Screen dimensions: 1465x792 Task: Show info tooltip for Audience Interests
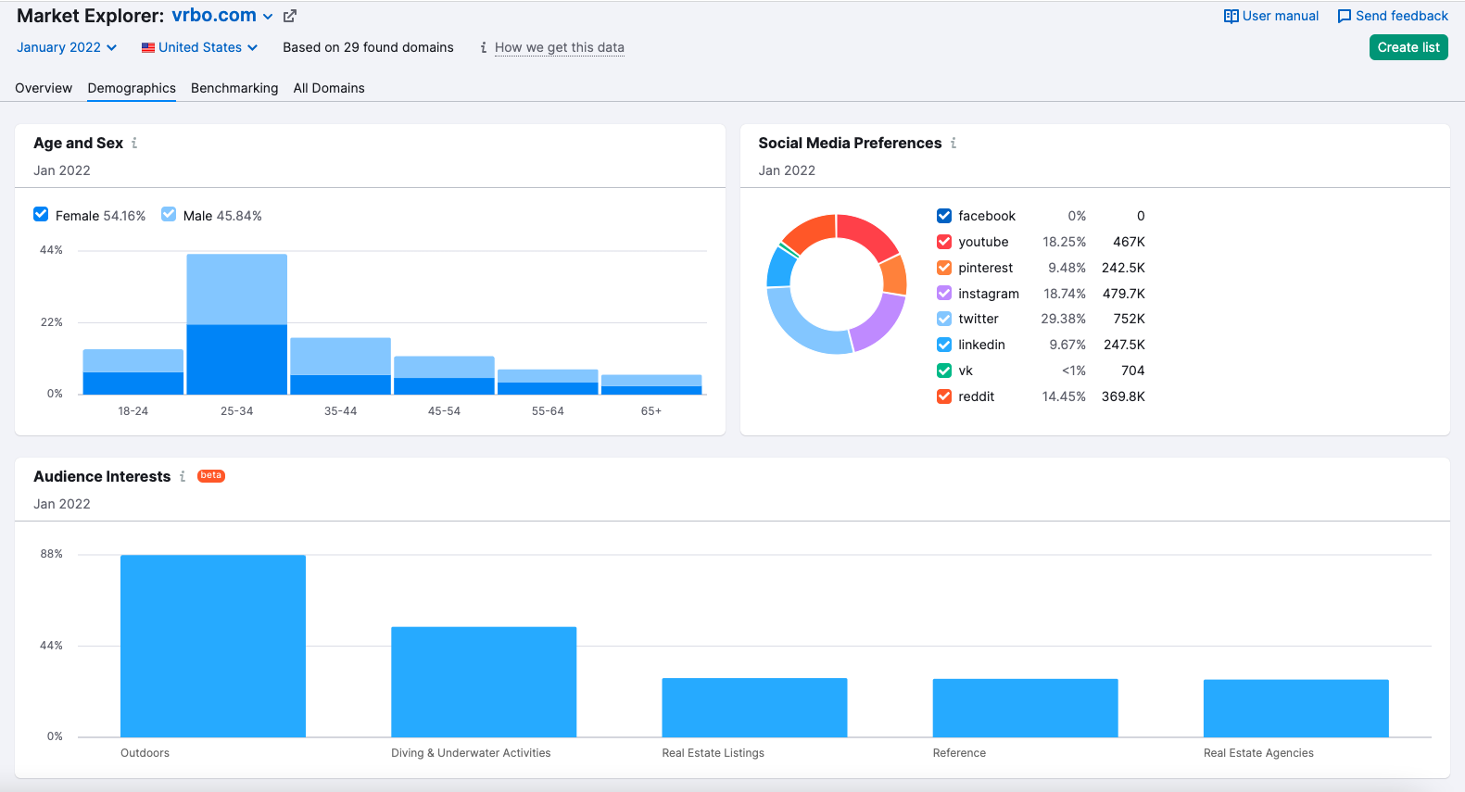click(x=183, y=476)
